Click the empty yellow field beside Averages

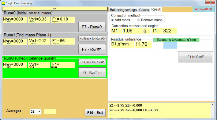coord(50,111)
